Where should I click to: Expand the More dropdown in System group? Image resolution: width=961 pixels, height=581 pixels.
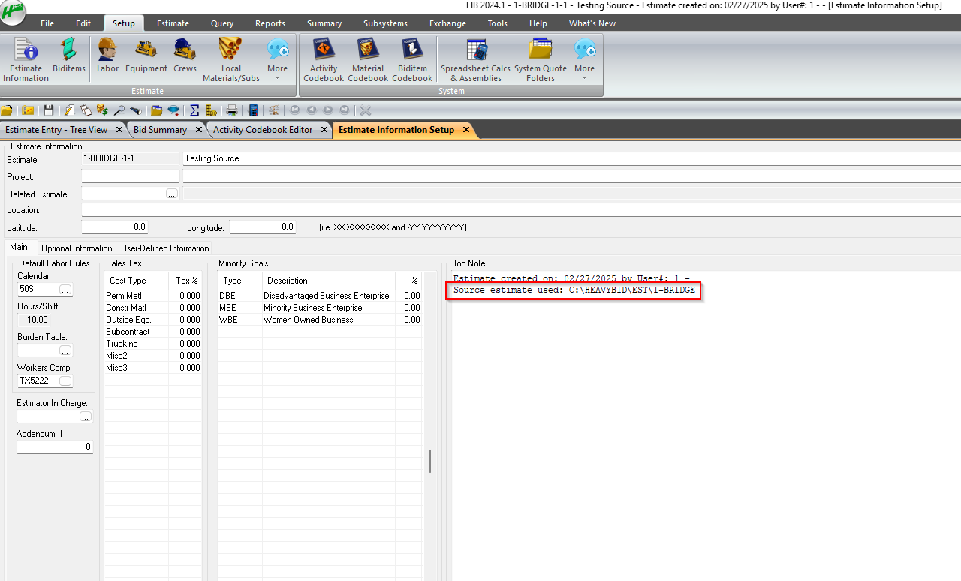tap(584, 60)
